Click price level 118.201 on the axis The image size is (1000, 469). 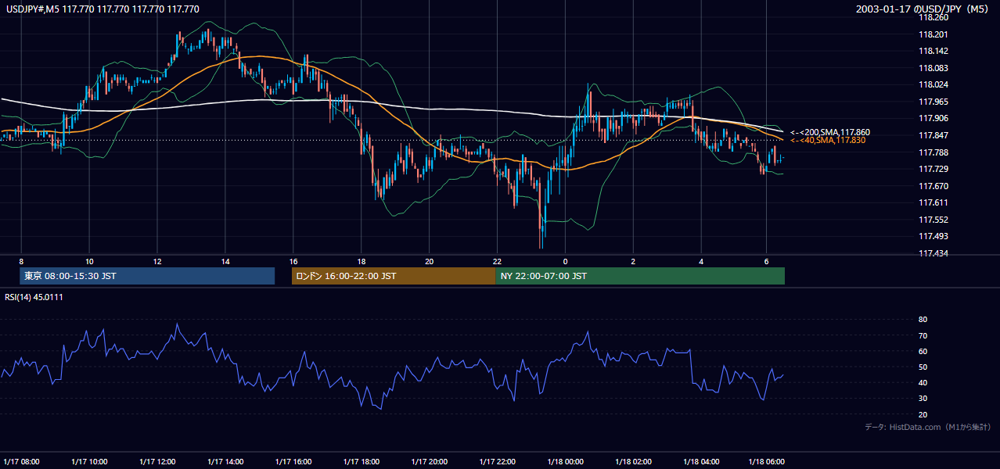point(933,34)
